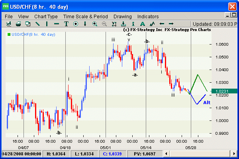Open the Indicators menu

click(x=148, y=16)
